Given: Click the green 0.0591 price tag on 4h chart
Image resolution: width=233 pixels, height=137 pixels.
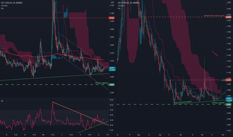Looking at the screenshot, I should click(x=112, y=85).
